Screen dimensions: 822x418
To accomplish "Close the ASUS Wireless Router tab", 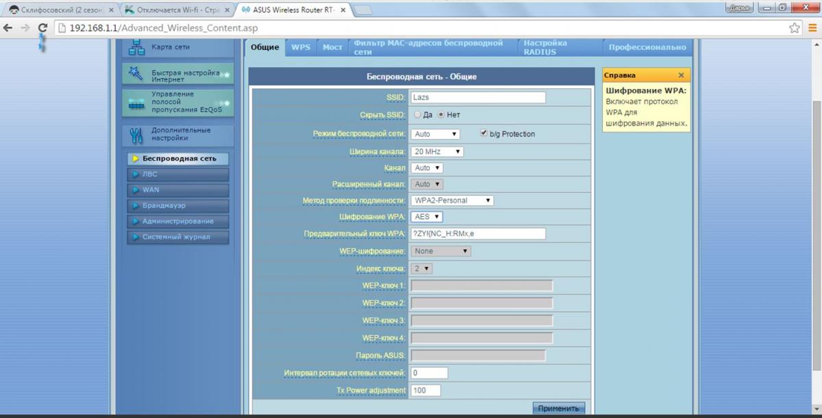I will tap(343, 10).
